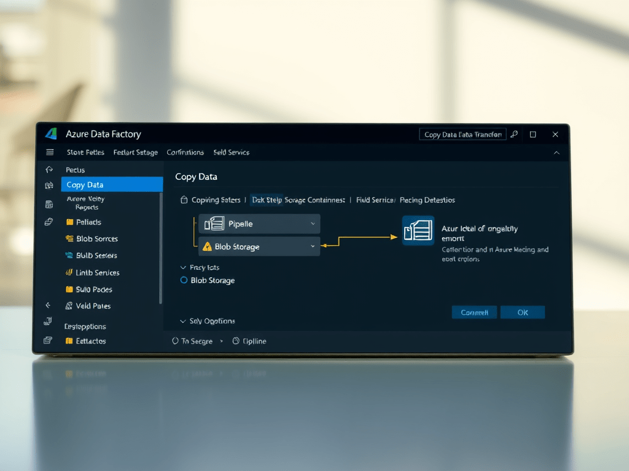Click the Copy Data search field

pyautogui.click(x=463, y=134)
